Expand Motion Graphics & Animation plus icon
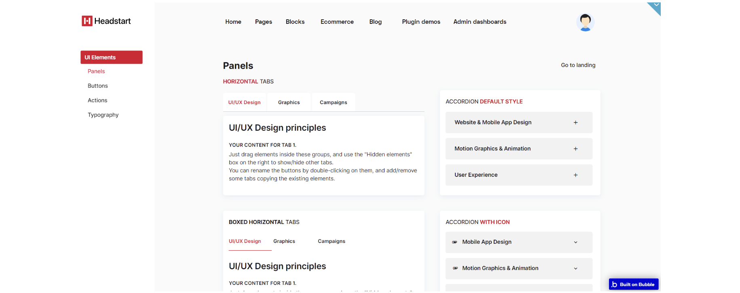Screen dimensions: 740x293 (575, 149)
